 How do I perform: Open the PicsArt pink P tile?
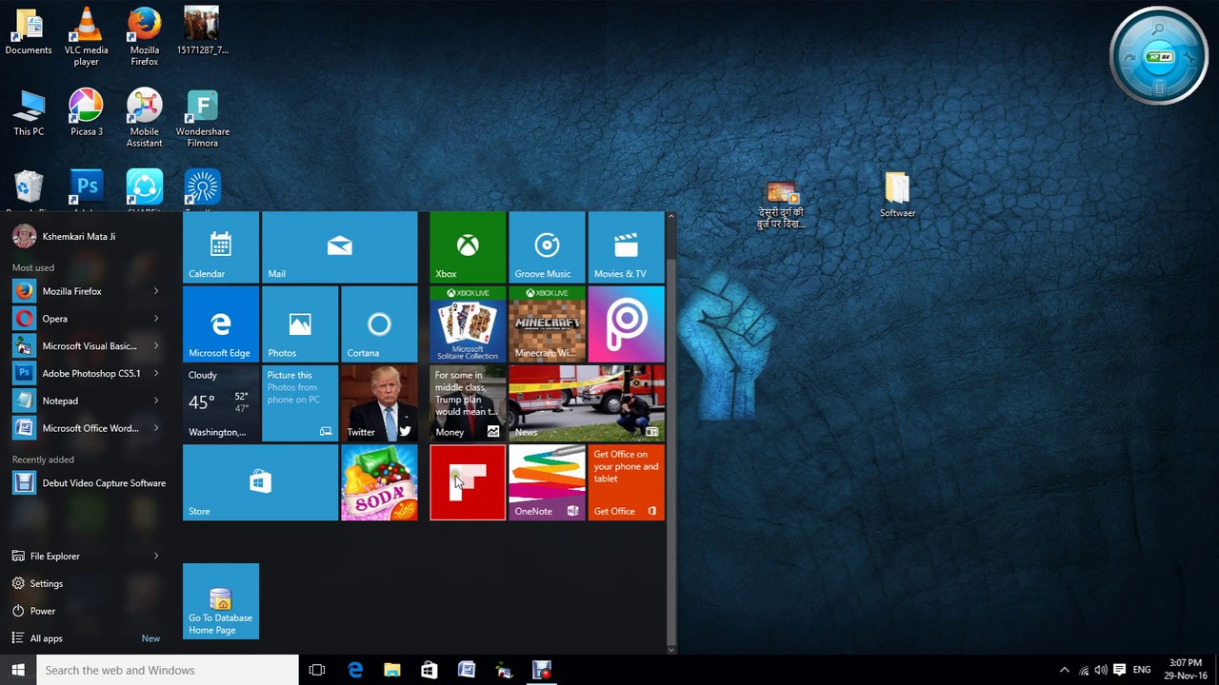pos(626,324)
